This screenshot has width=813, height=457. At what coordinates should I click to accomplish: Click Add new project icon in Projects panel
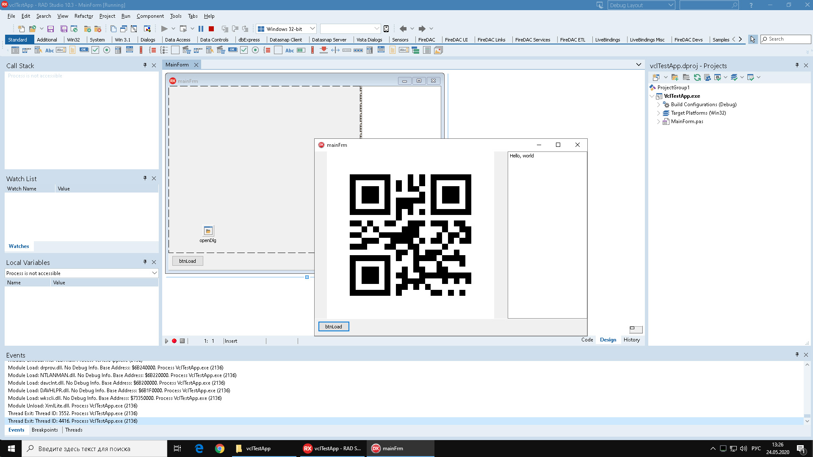tap(656, 77)
